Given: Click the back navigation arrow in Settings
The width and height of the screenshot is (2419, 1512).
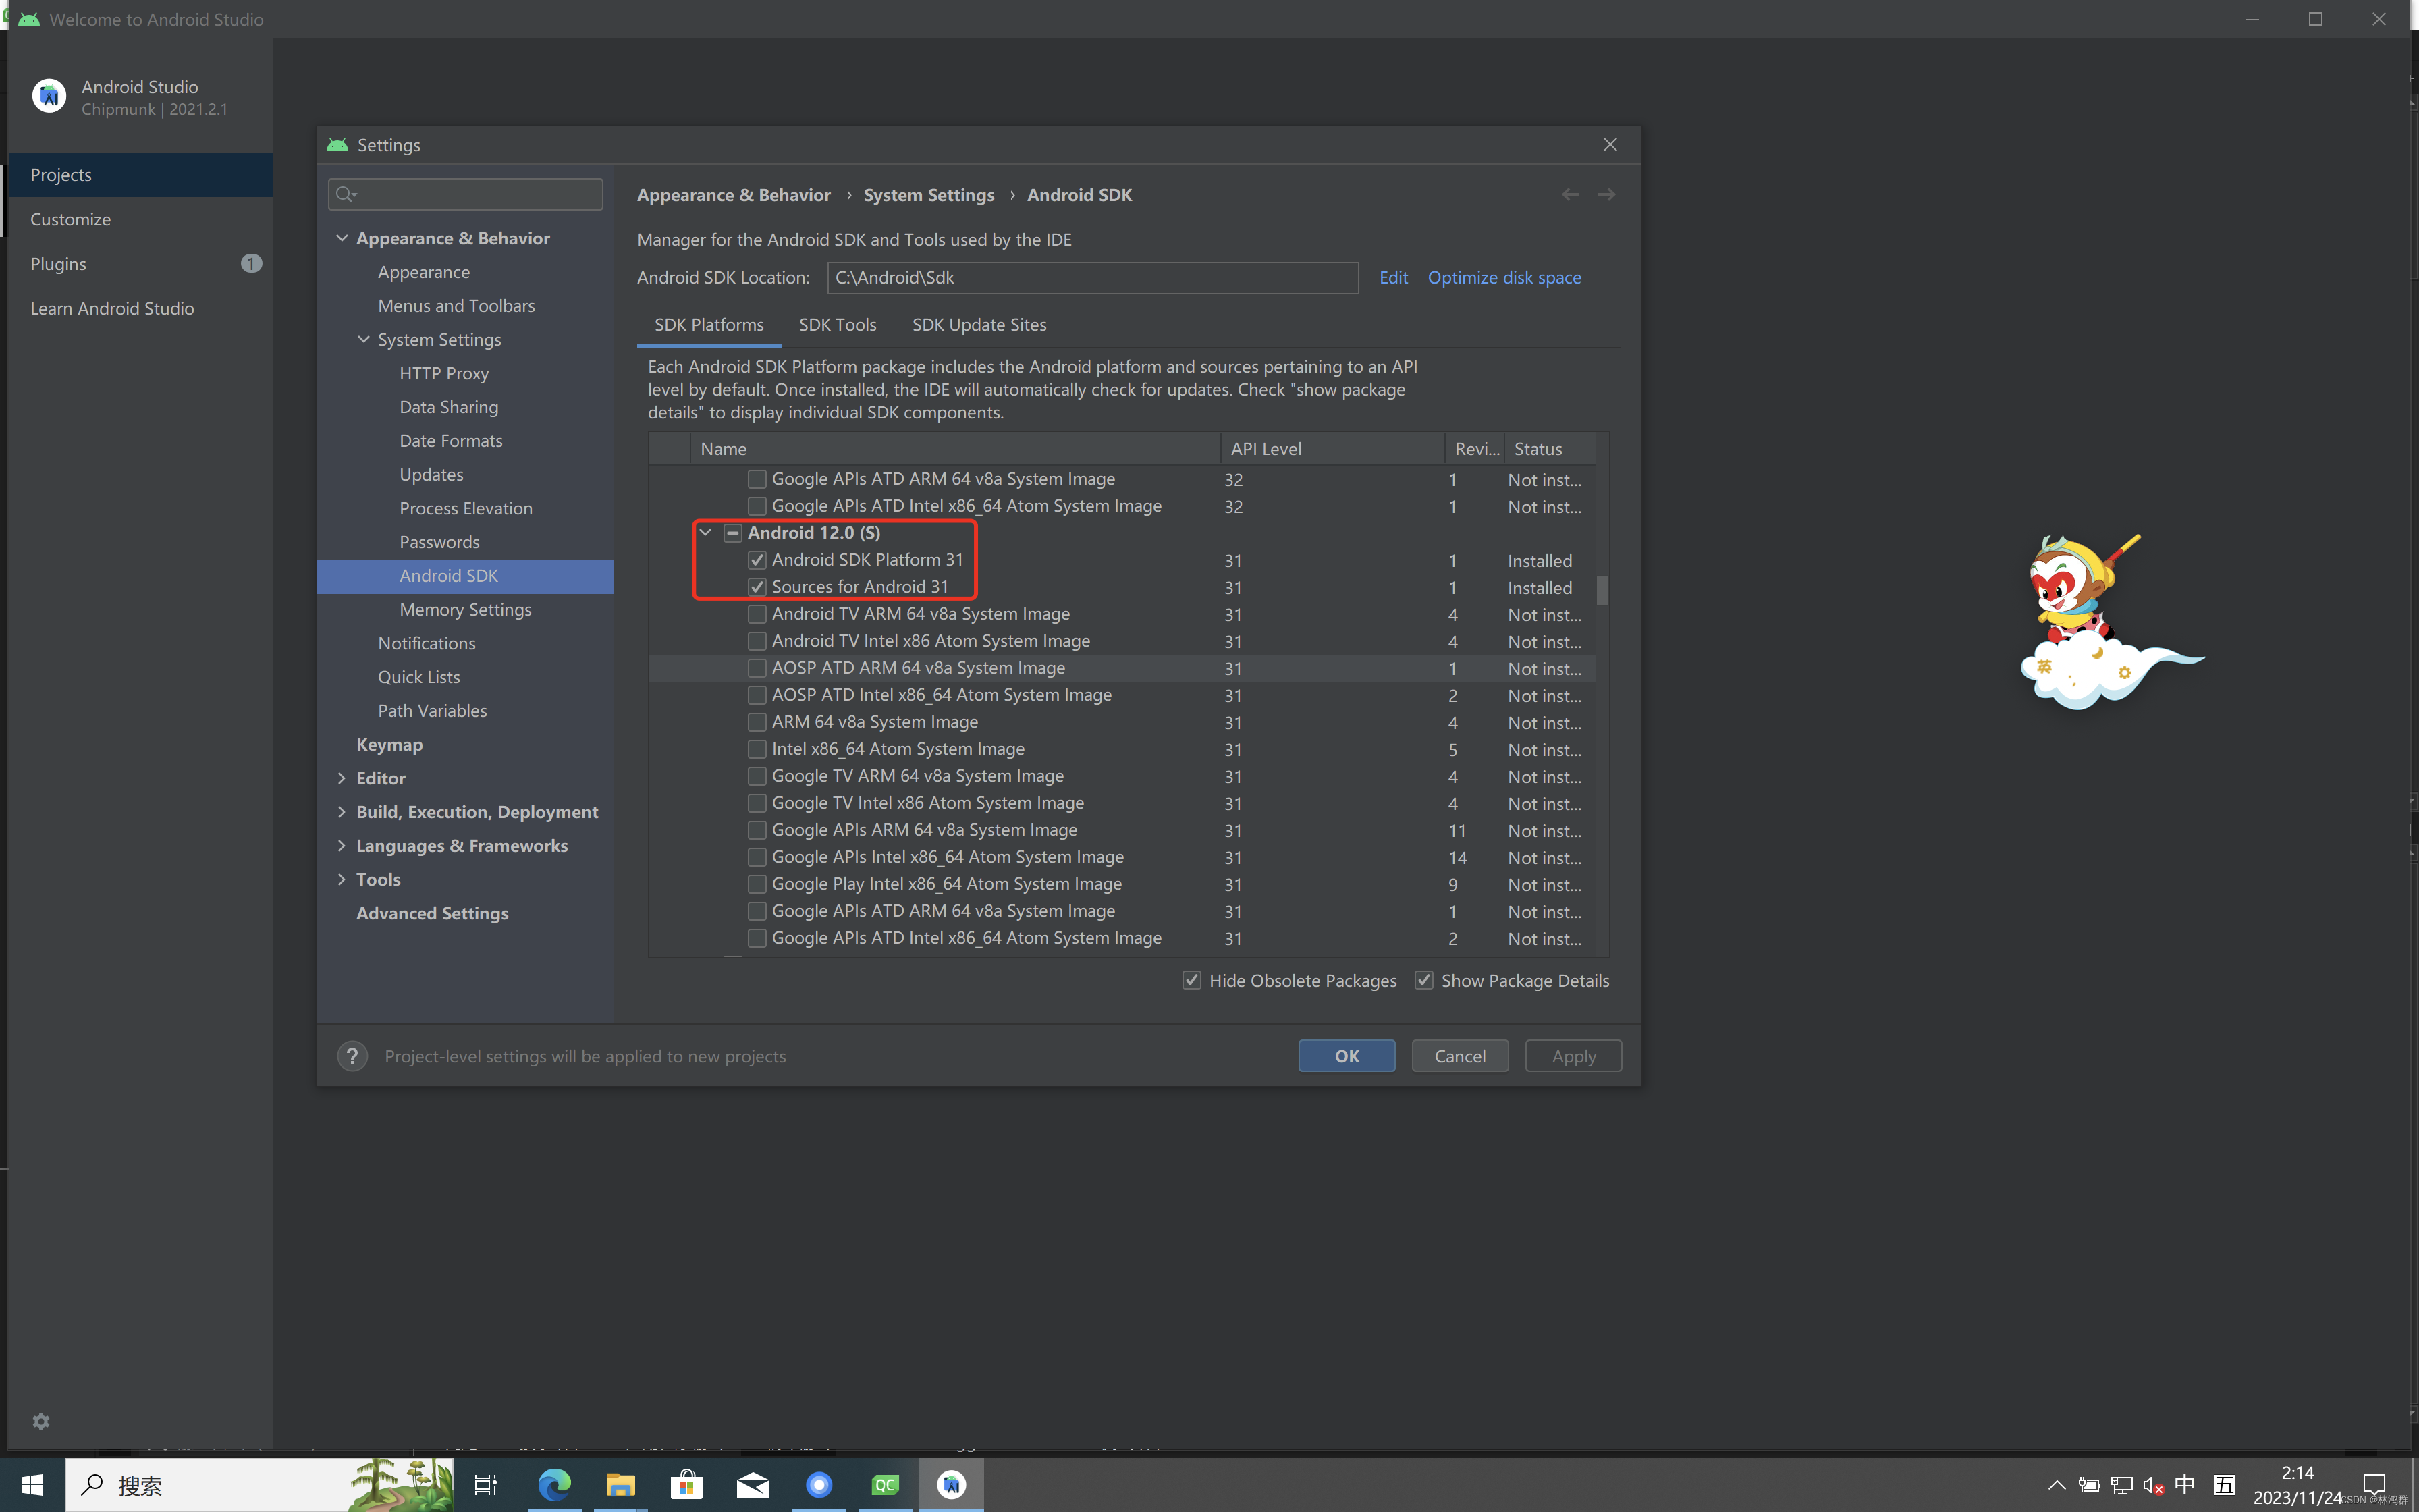Looking at the screenshot, I should [1571, 195].
